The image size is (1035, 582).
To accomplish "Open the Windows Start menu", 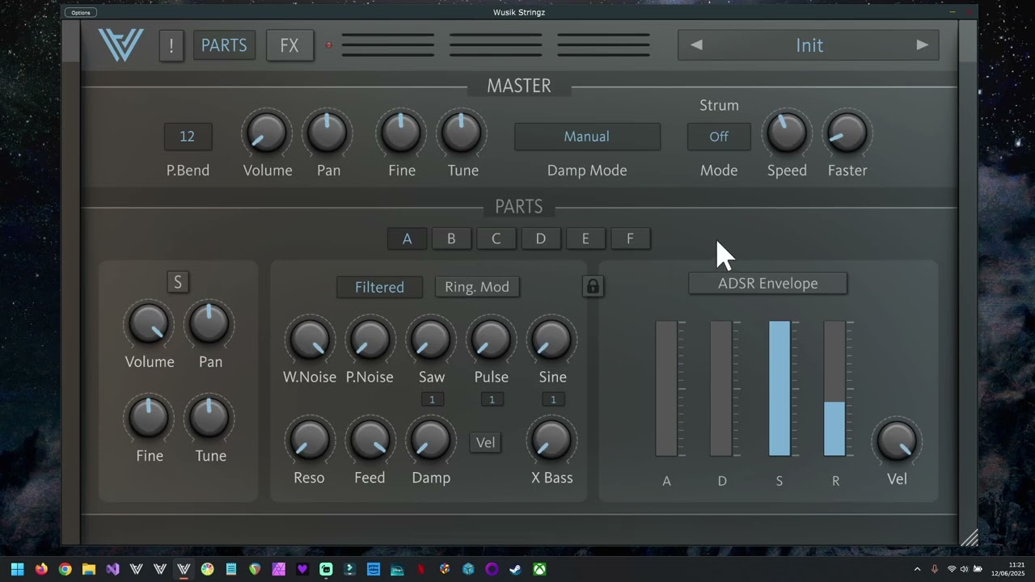I will pos(17,569).
